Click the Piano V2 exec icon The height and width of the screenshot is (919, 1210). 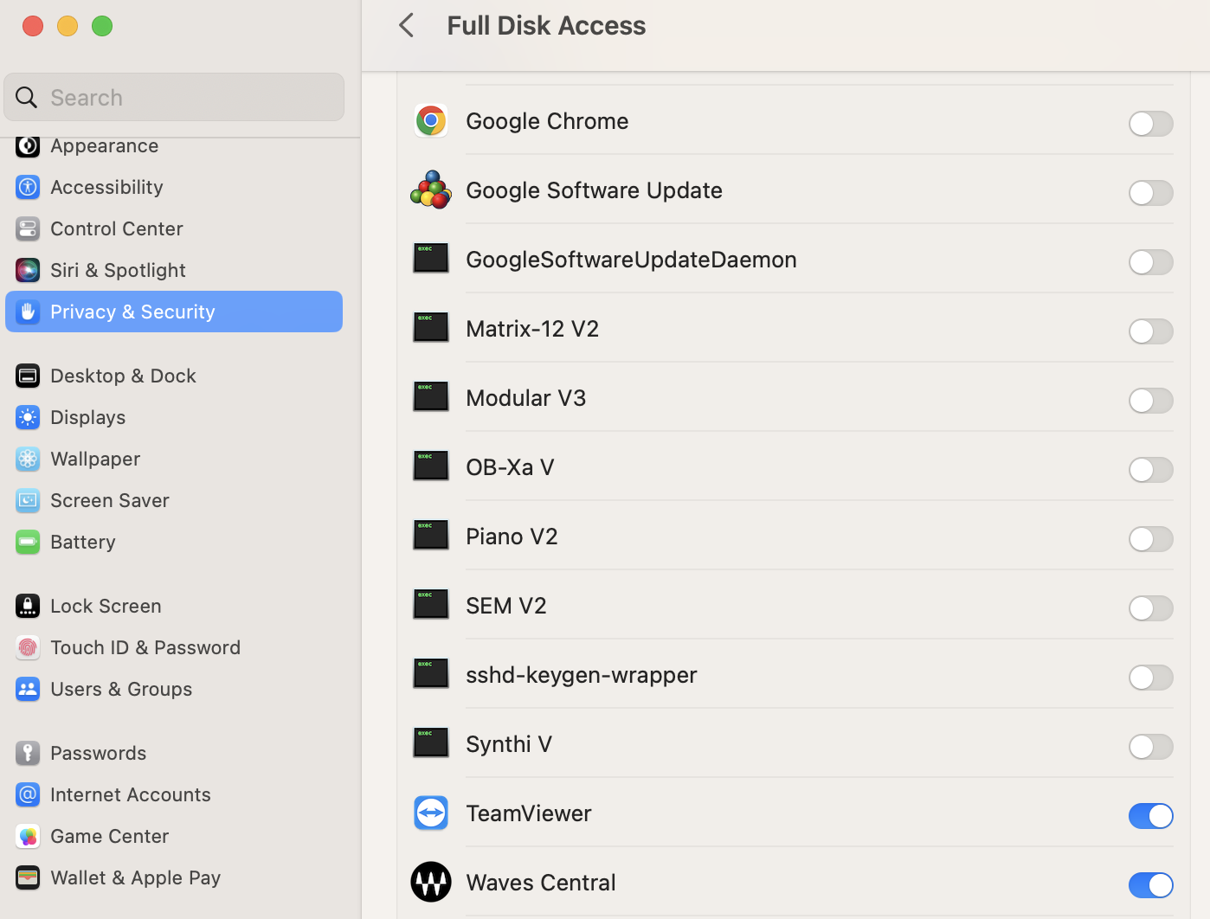point(431,535)
